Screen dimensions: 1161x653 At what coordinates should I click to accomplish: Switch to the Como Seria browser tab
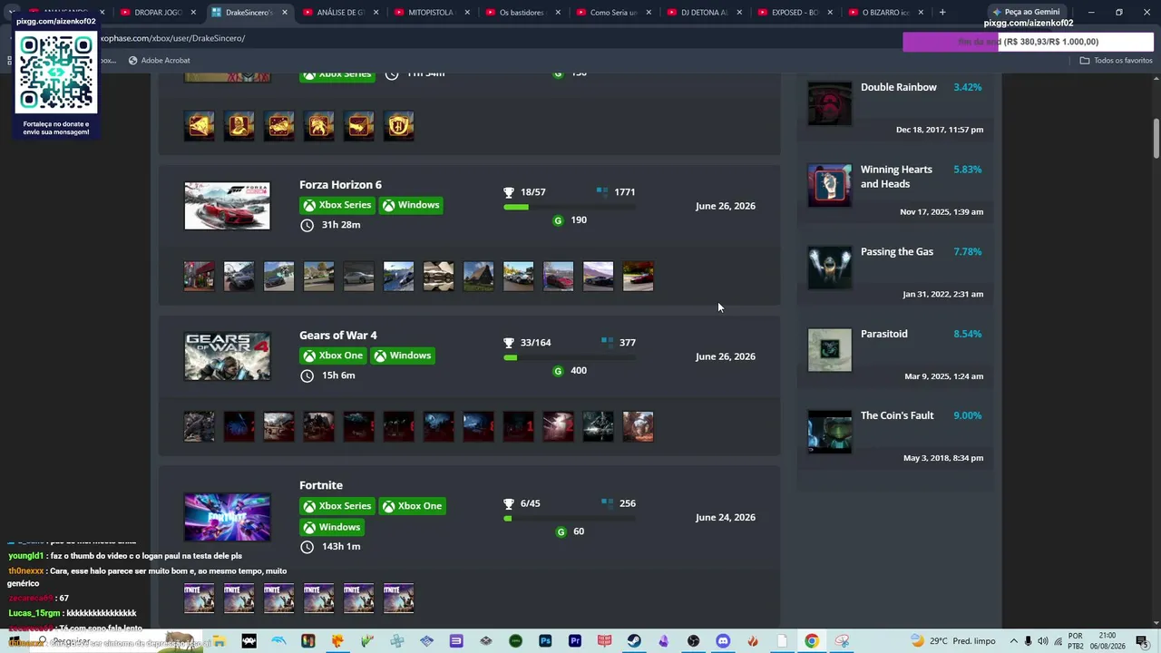click(614, 13)
